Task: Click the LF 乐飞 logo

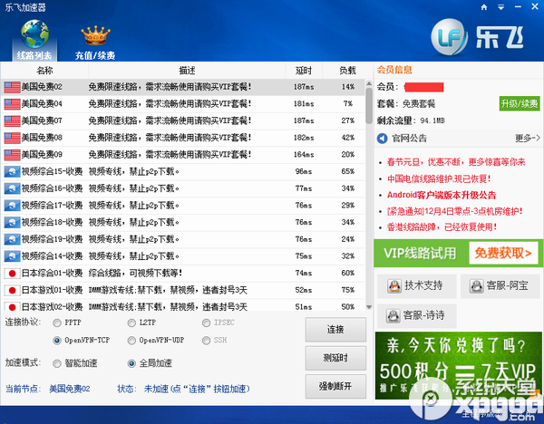Action: pyautogui.click(x=478, y=37)
